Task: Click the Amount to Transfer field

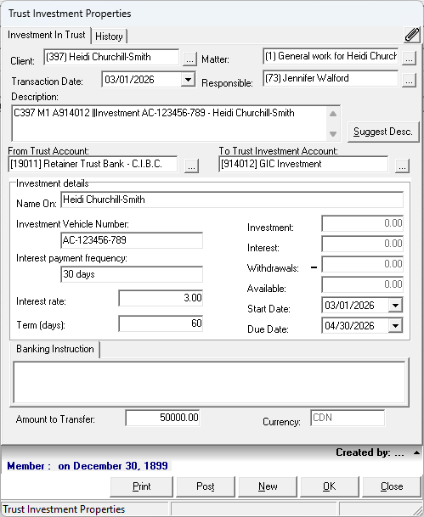Action: click(x=162, y=418)
